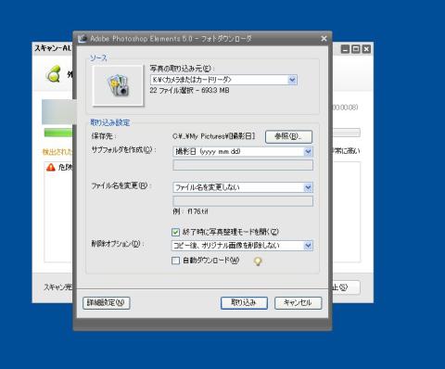This screenshot has height=369, width=445.
Task: Open the 写真の取り込み元 source dropdown
Action: (223, 80)
